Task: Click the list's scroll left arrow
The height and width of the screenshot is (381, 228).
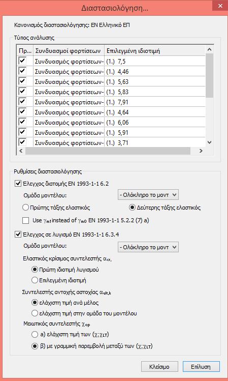Action: 21,151
